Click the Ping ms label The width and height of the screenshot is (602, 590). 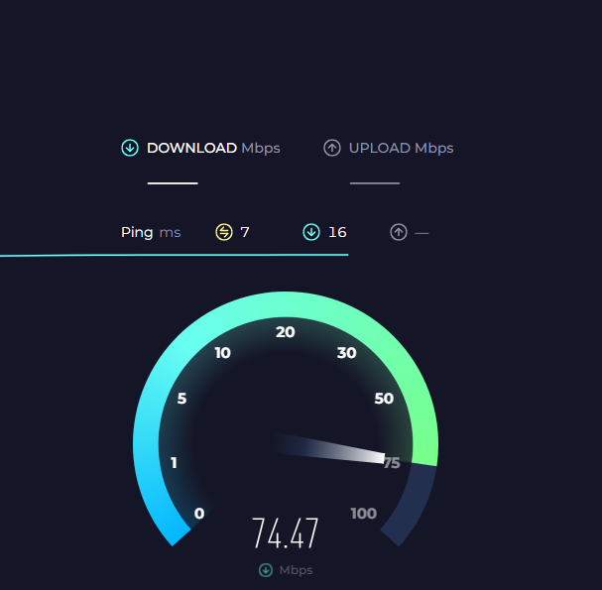click(x=151, y=232)
